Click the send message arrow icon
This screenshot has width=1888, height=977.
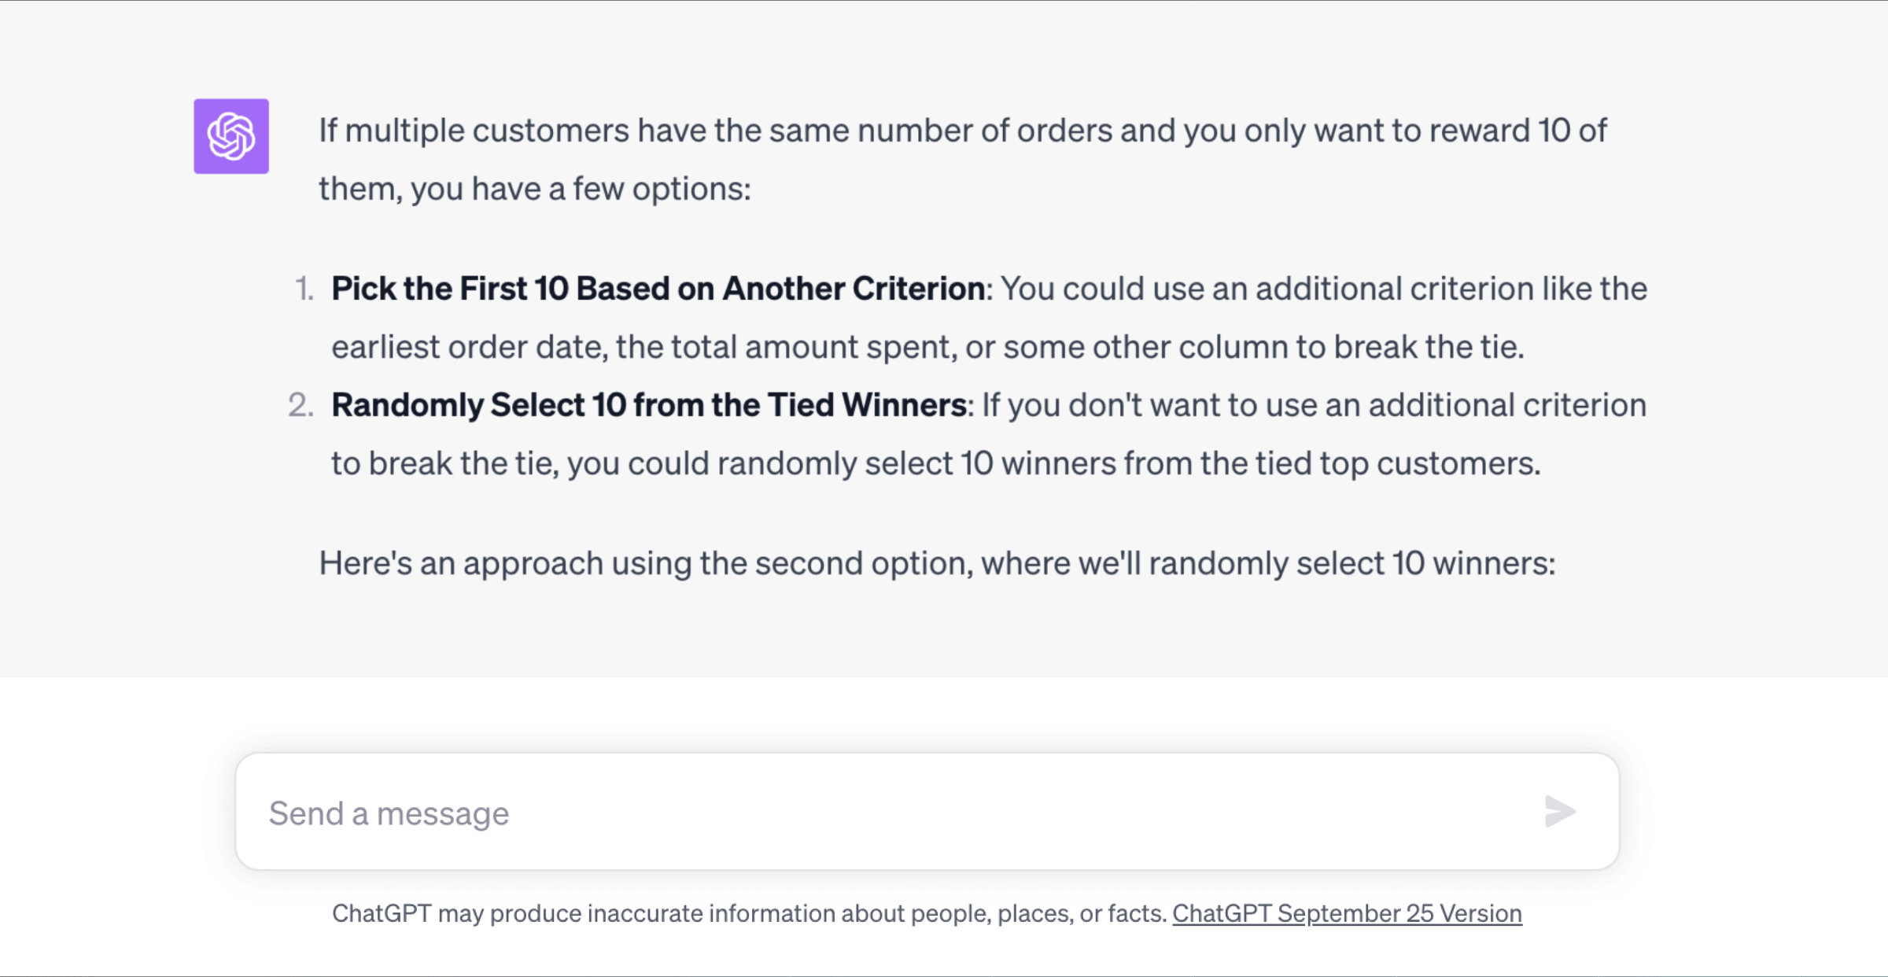pyautogui.click(x=1559, y=812)
